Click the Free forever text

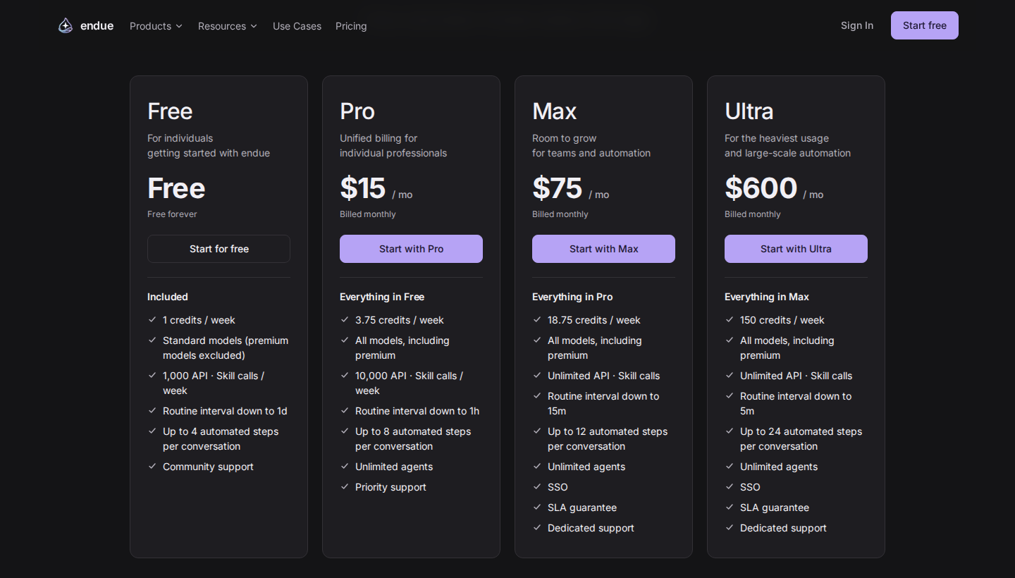pyautogui.click(x=172, y=214)
